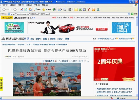Open the 工具 menu
The image size is (139, 100).
click(37, 5)
